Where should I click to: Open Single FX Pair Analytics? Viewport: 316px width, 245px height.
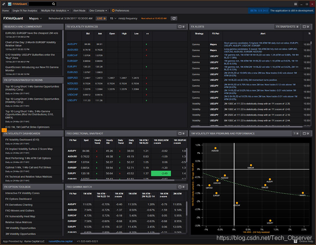25,11
